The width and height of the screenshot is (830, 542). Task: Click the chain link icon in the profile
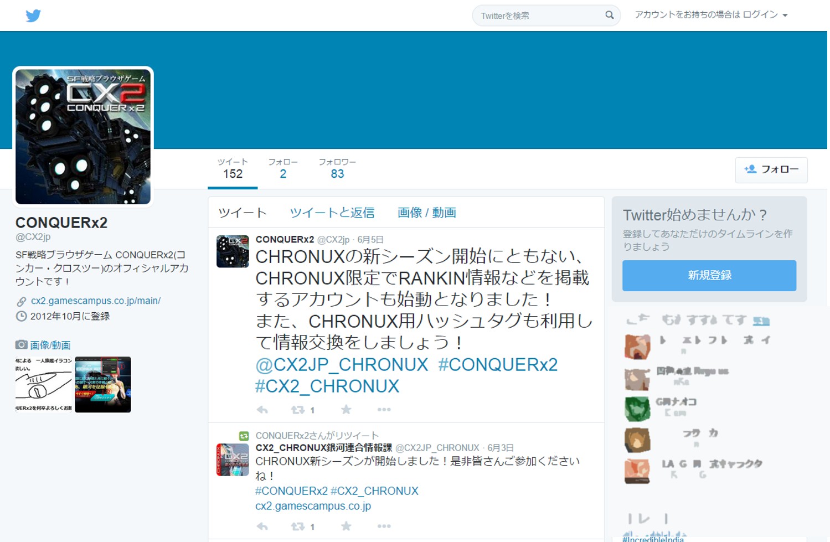coord(21,301)
